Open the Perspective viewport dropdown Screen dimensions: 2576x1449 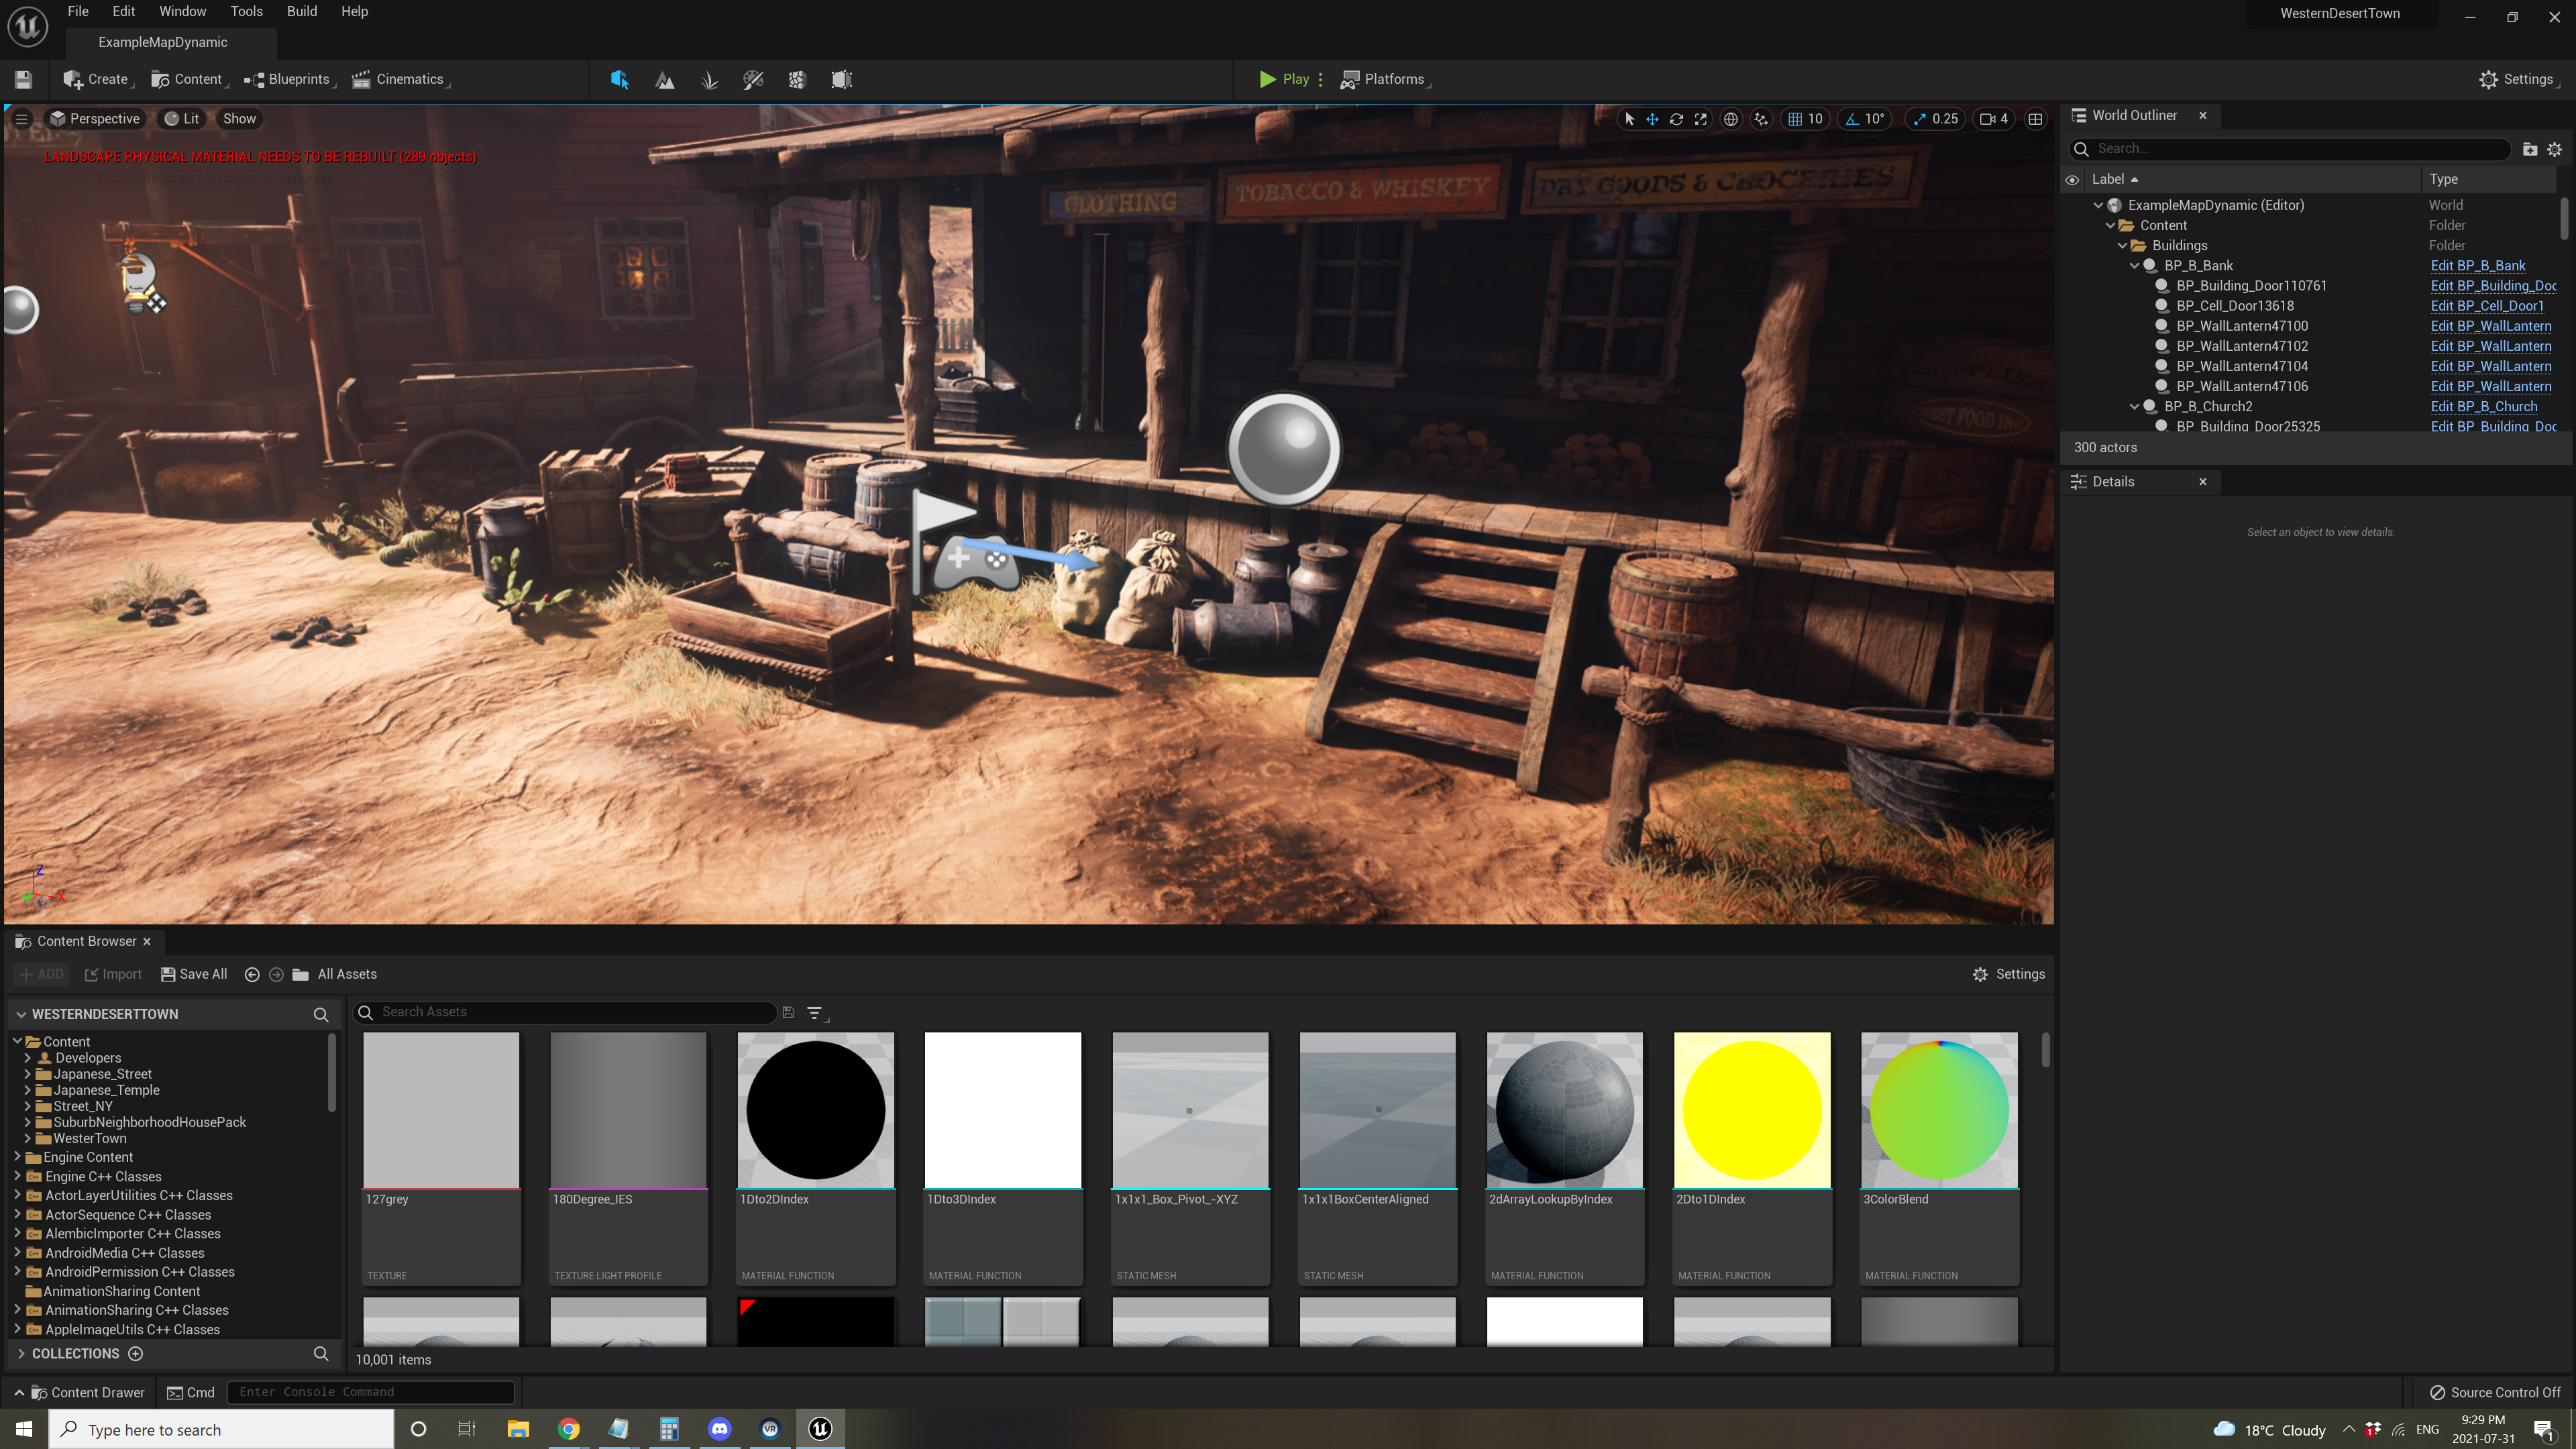point(96,118)
